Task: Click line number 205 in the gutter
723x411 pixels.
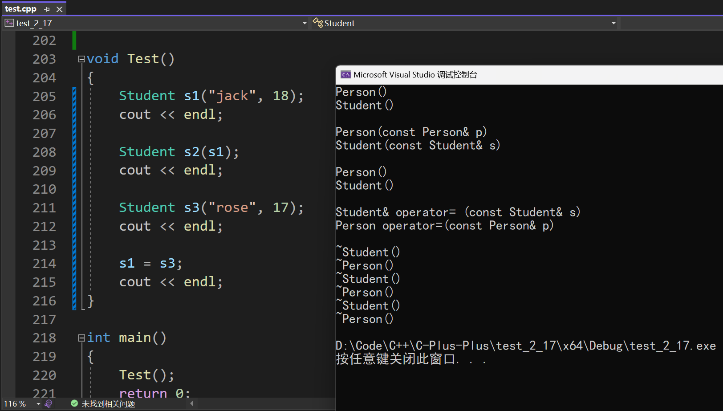Action: point(45,96)
